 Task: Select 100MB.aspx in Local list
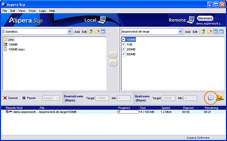pos(17,49)
